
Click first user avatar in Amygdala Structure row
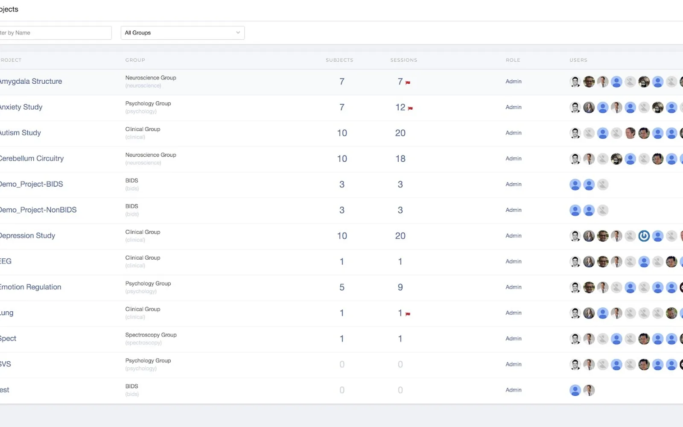pyautogui.click(x=575, y=82)
